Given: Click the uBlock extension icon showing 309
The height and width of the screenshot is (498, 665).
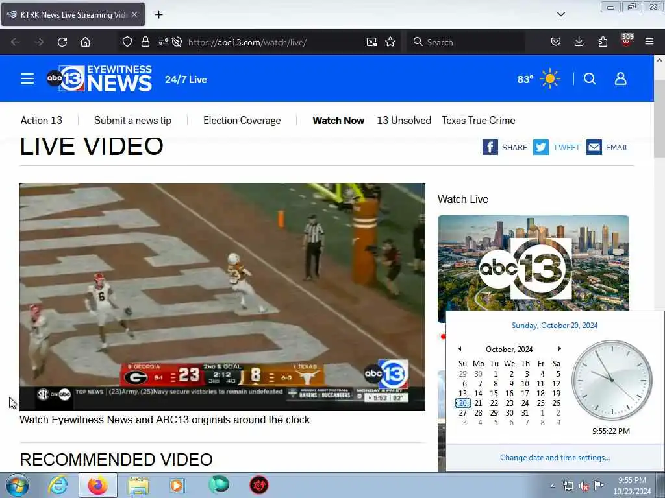Looking at the screenshot, I should tap(627, 40).
